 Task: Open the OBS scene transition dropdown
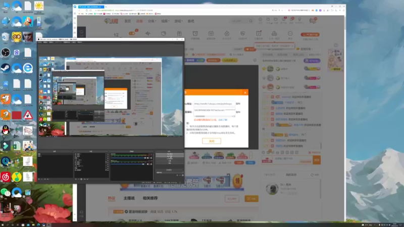tap(170, 173)
